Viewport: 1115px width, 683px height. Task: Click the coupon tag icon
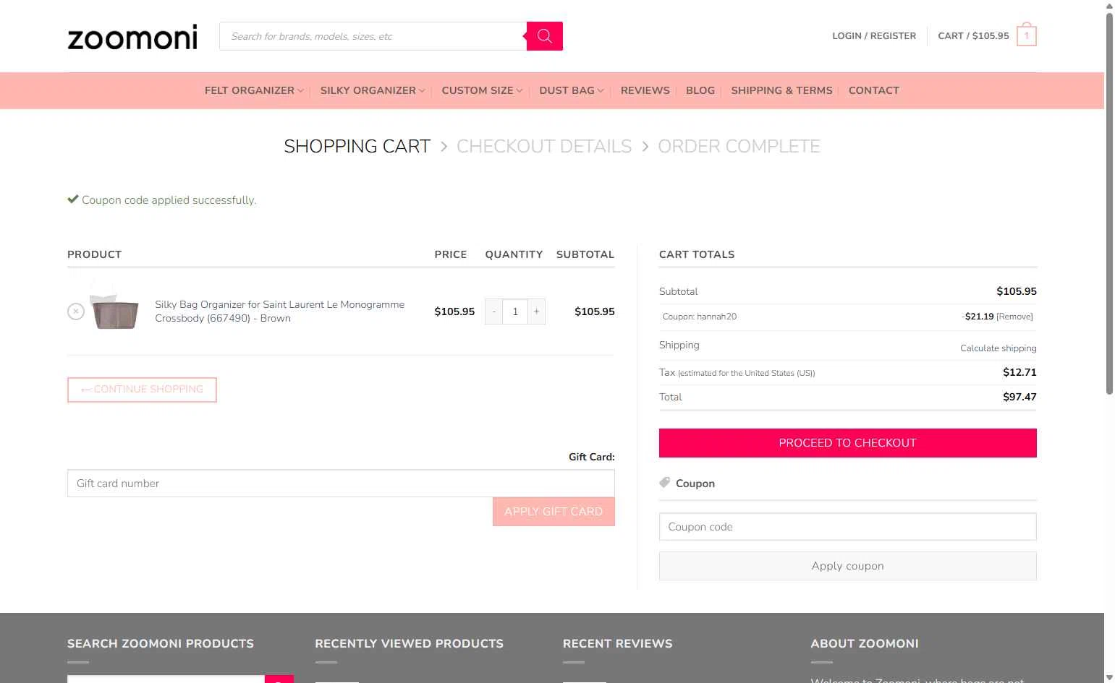[x=665, y=483]
